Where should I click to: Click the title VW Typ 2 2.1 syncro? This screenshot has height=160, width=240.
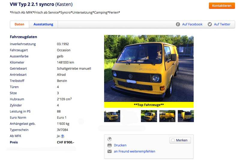[32, 4]
